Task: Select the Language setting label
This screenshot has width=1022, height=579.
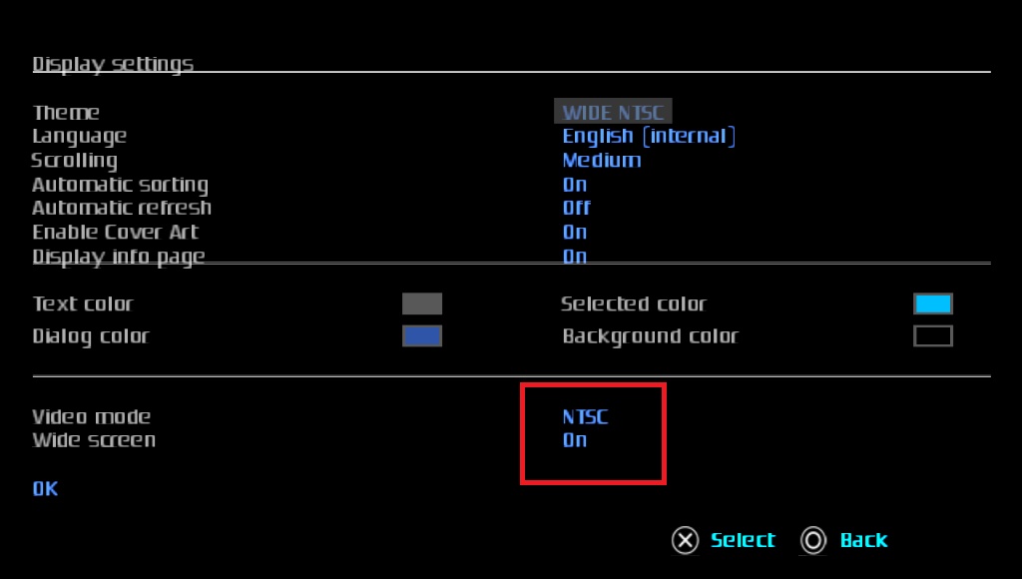Action: point(80,137)
